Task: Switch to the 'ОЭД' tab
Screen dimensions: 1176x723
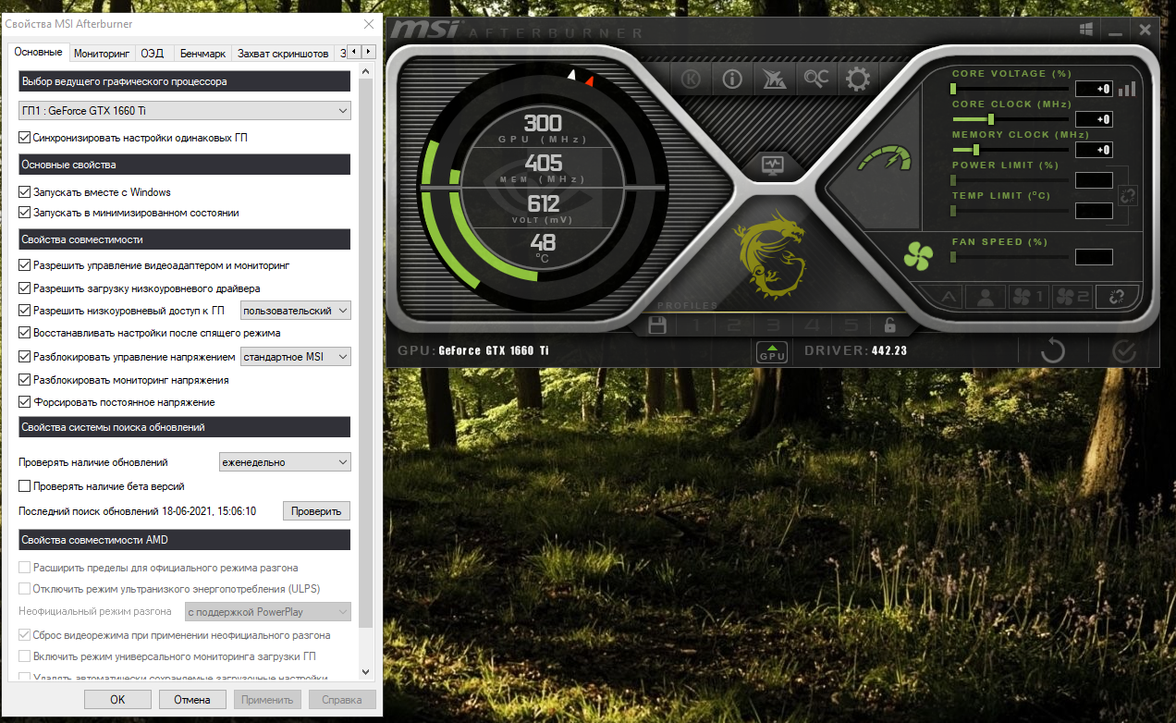Action: 152,54
